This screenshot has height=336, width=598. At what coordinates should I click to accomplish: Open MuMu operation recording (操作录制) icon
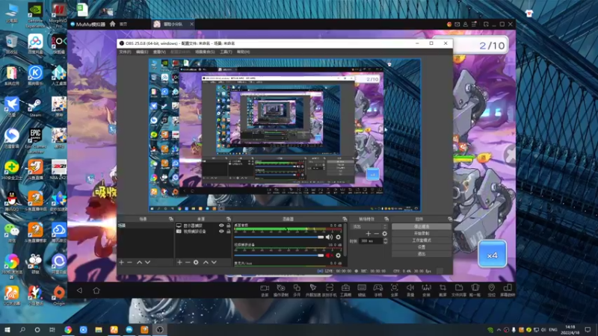coord(281,288)
